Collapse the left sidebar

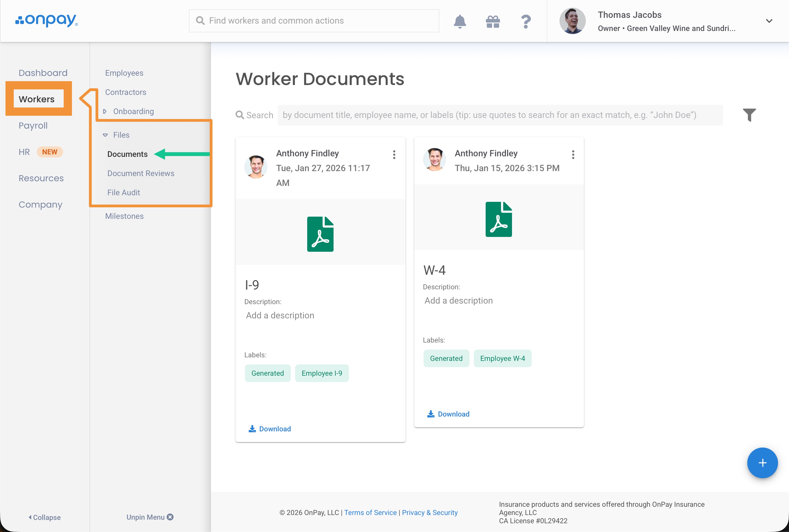click(44, 517)
